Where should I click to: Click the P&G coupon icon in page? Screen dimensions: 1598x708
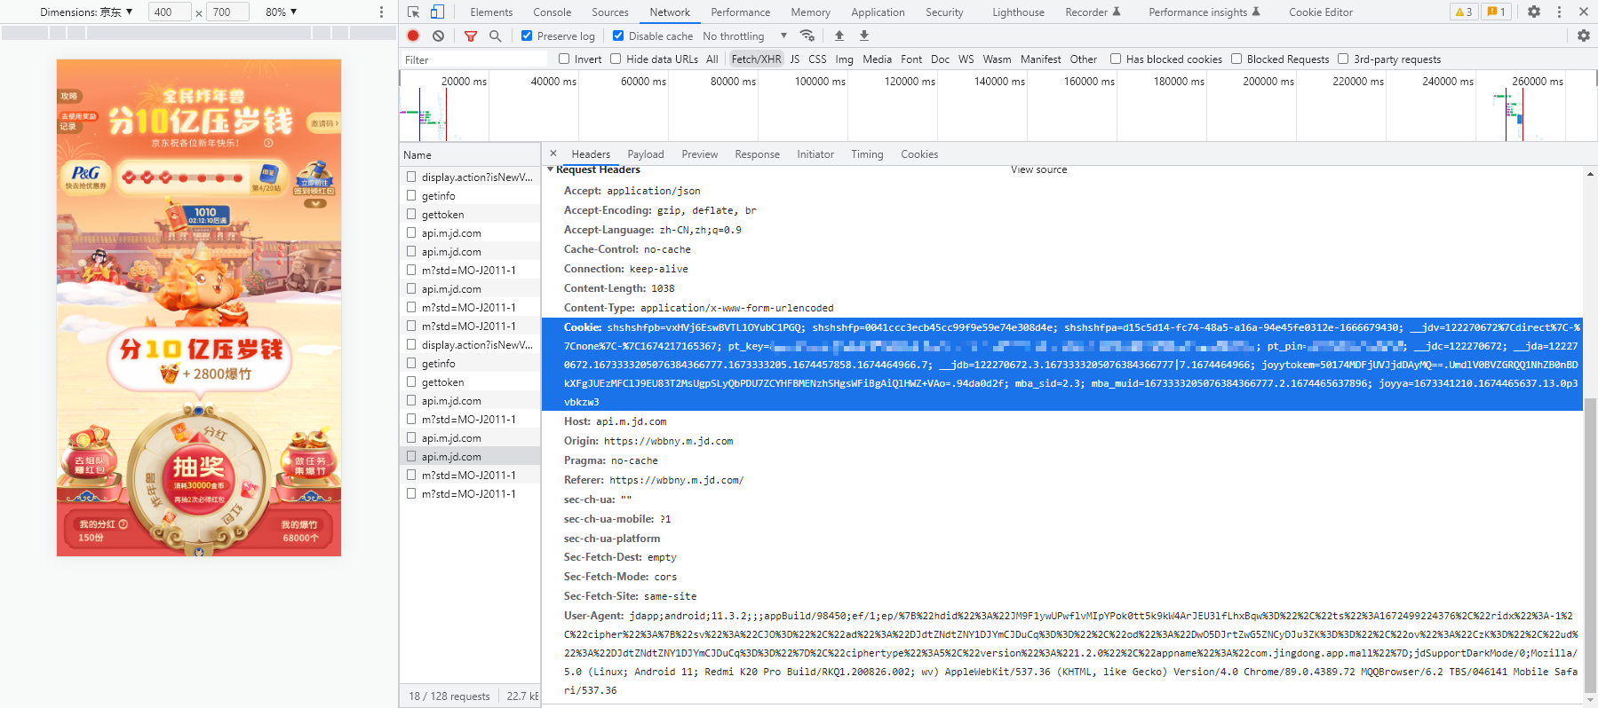tap(85, 176)
